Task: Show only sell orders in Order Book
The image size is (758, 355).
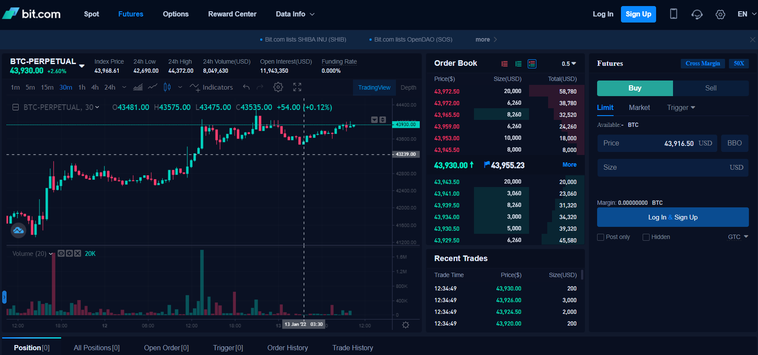Action: [x=505, y=64]
